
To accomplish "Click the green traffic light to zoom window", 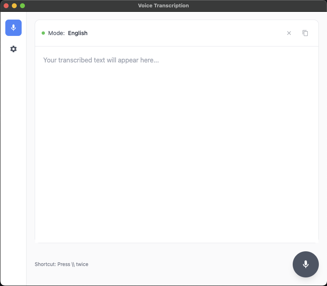I will click(23, 6).
